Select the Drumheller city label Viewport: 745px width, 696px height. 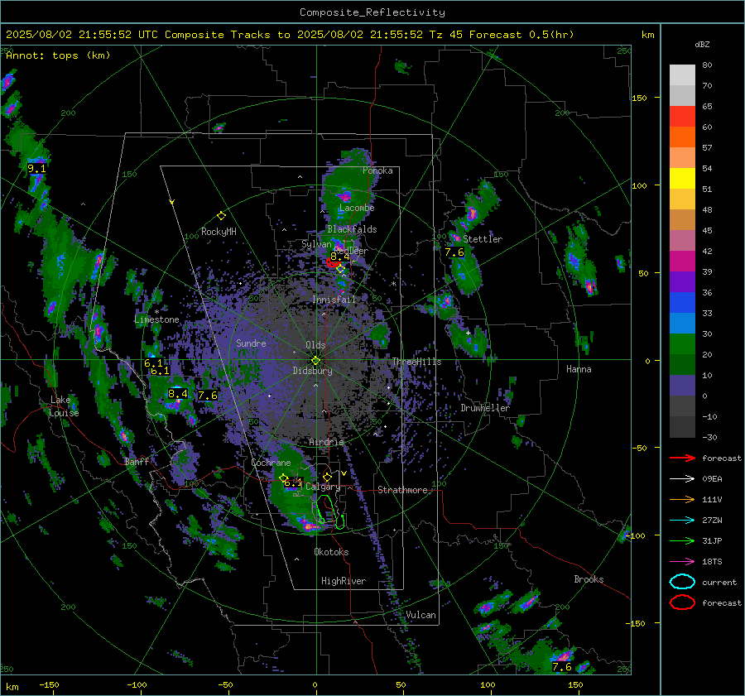(x=485, y=408)
